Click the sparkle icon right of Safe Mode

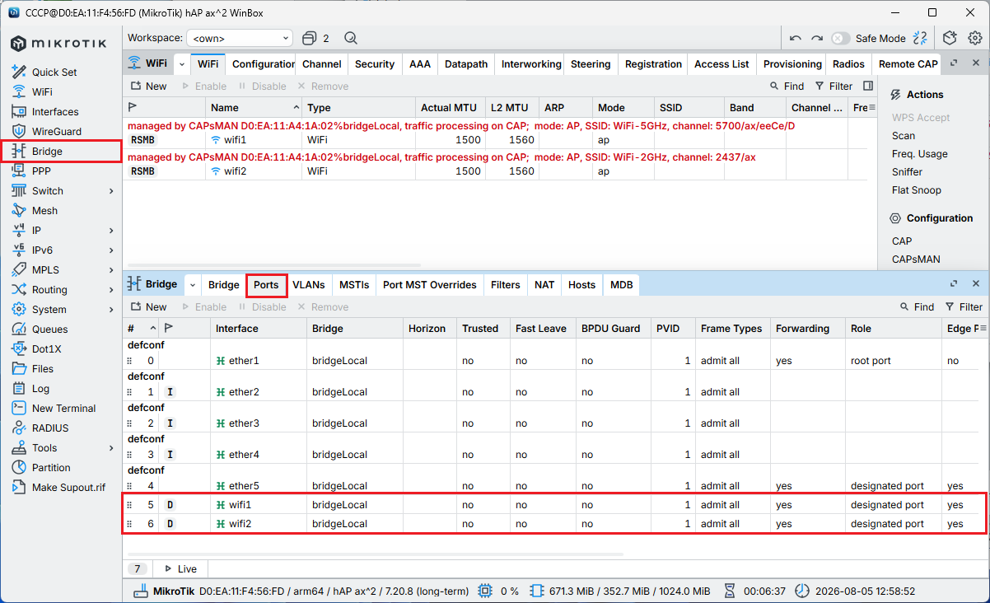pyautogui.click(x=920, y=38)
